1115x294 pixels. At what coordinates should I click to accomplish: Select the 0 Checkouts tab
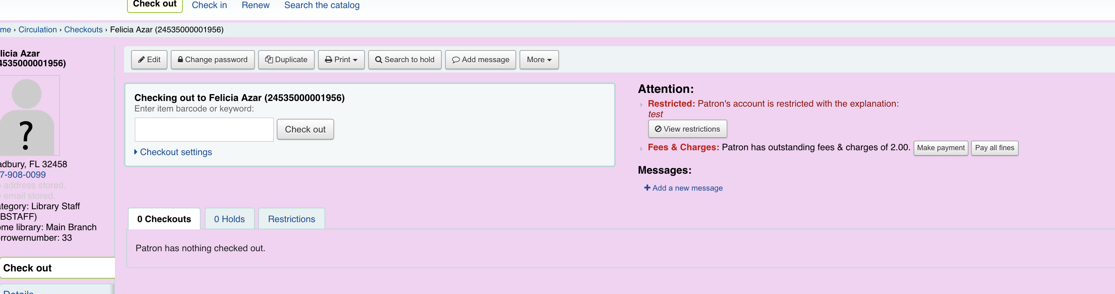(x=163, y=219)
